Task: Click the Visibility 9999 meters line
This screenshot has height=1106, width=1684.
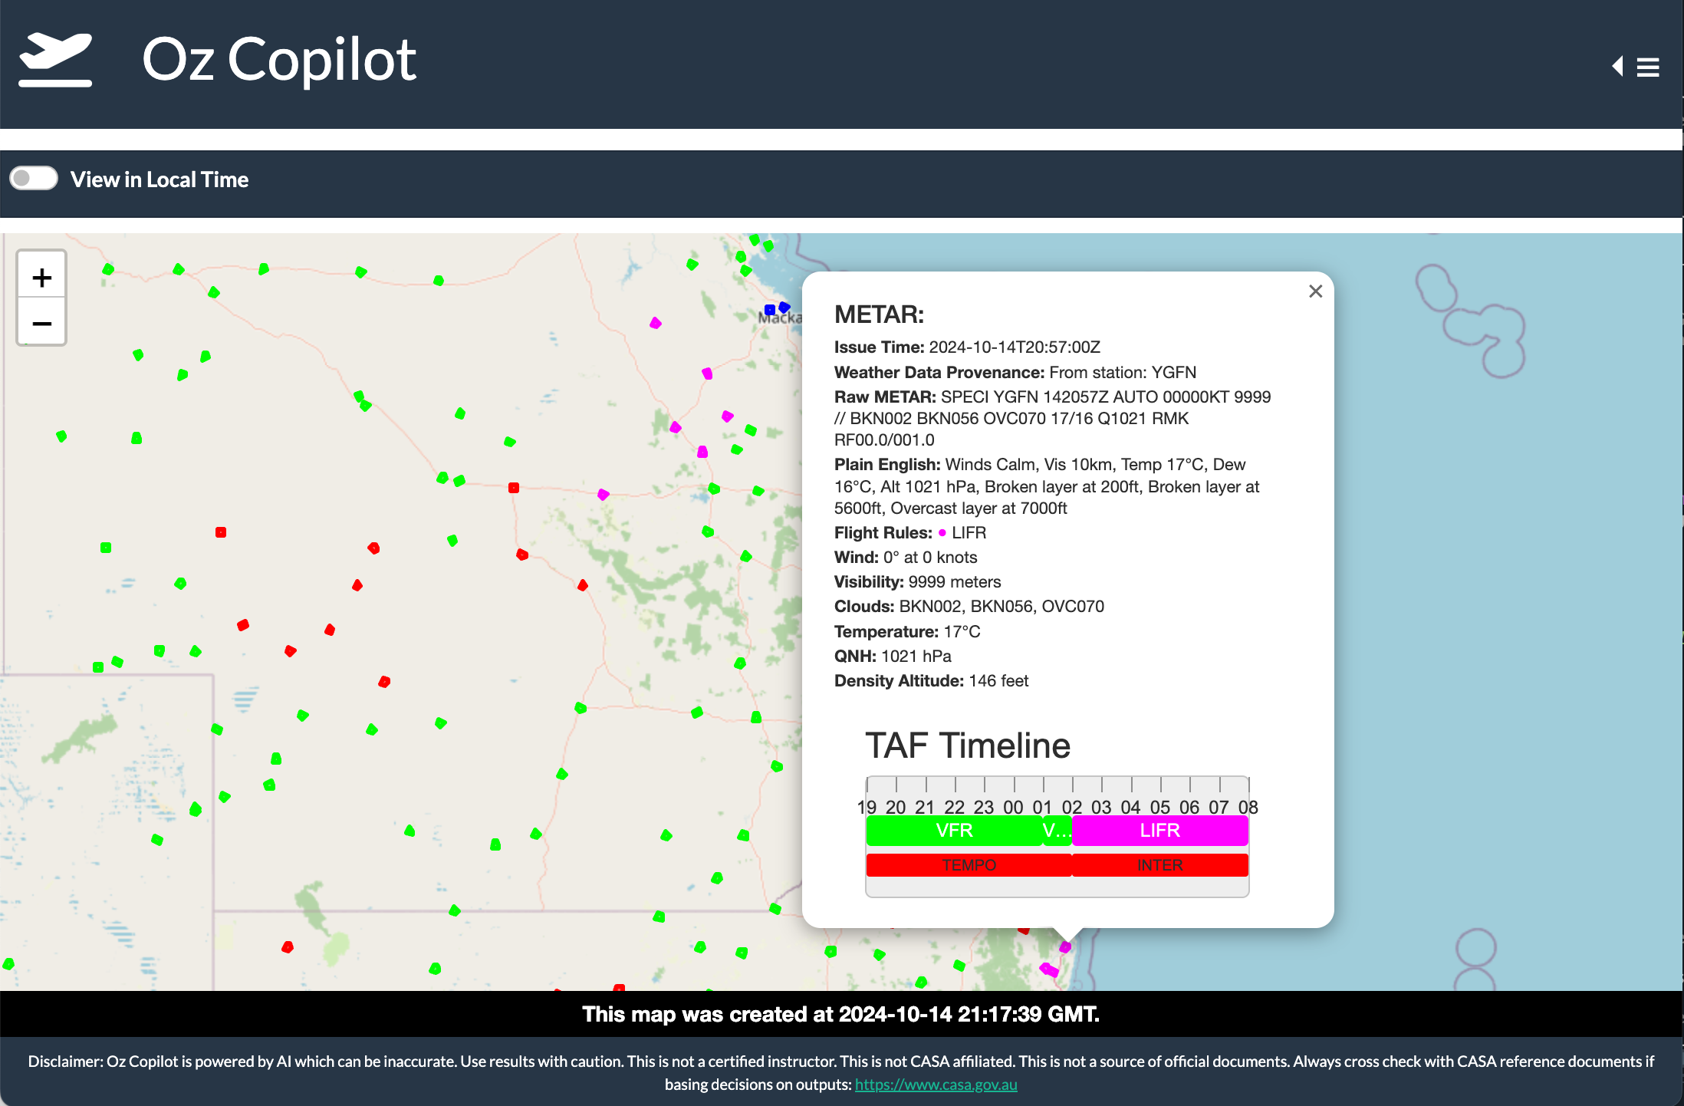Action: [x=917, y=581]
